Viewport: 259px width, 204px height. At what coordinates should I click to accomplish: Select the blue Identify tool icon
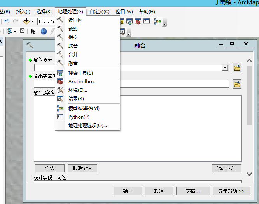pos(44,31)
